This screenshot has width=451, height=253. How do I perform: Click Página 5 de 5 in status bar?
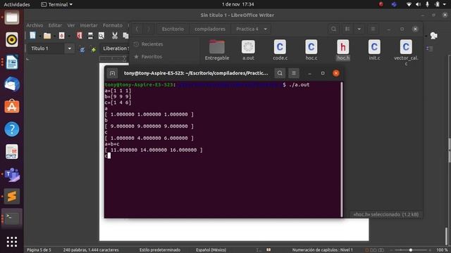(39, 250)
